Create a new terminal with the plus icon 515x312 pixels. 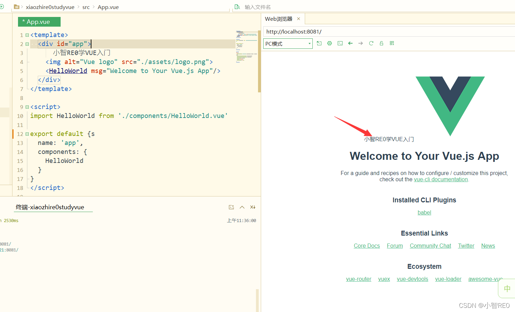(x=231, y=207)
